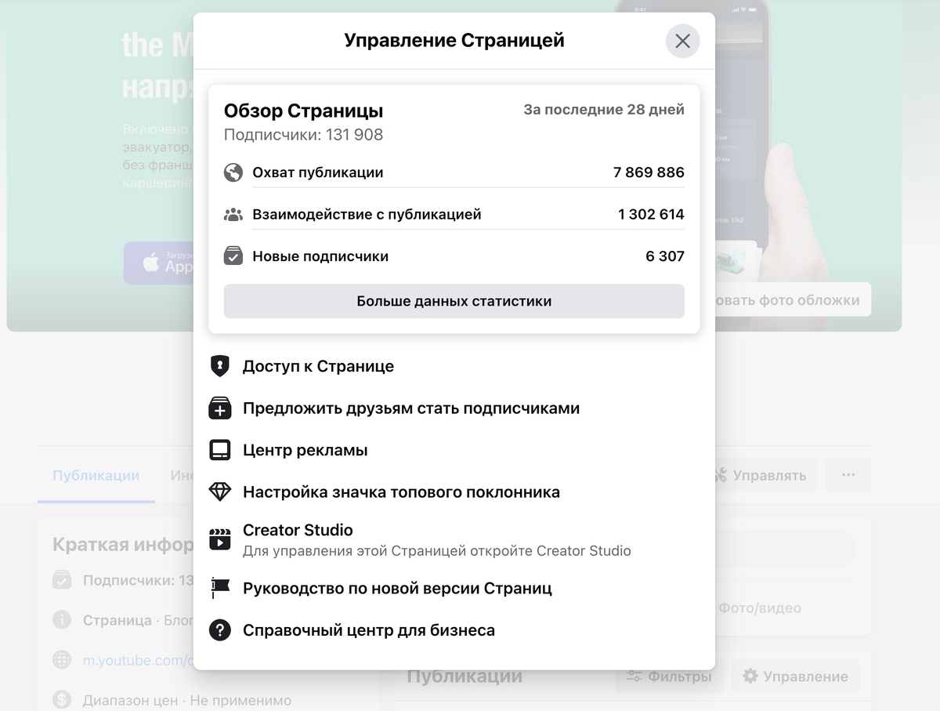
Task: Click the clapperboard icon for Creator Studio
Action: 220,539
